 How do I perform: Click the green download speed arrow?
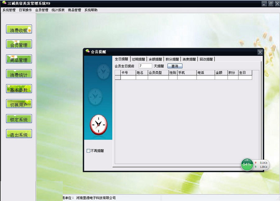[x=256, y=167]
